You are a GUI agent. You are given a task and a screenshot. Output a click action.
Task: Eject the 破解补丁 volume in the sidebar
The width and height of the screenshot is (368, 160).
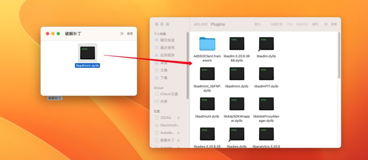[178, 140]
